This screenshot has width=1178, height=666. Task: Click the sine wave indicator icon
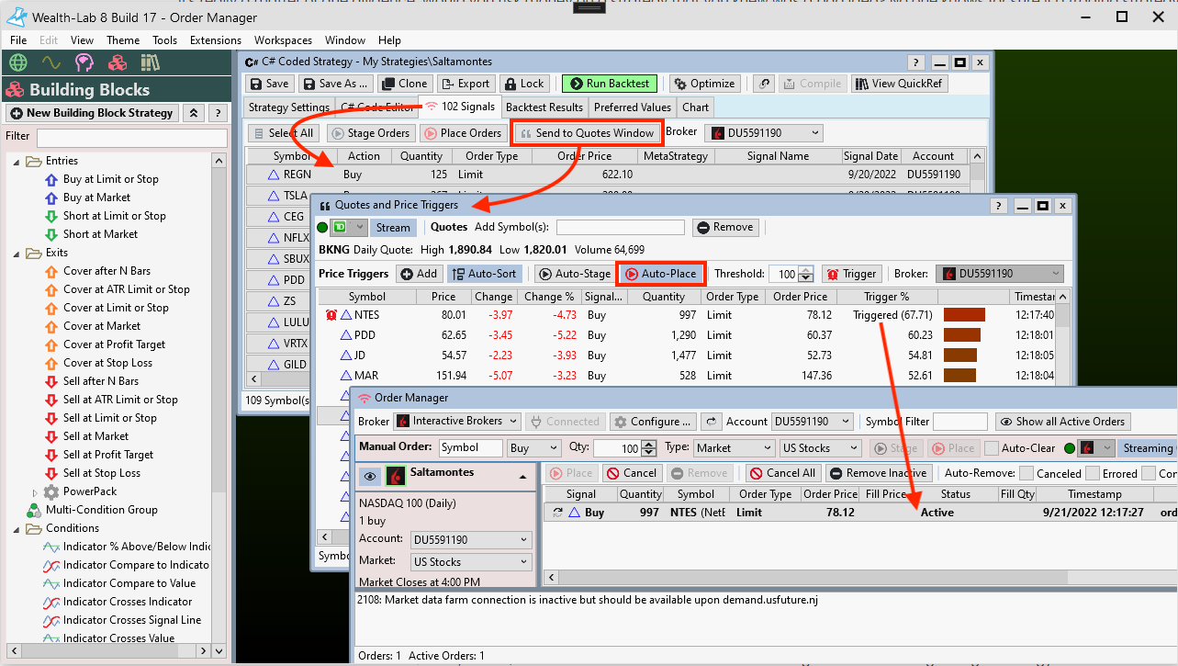(50, 63)
